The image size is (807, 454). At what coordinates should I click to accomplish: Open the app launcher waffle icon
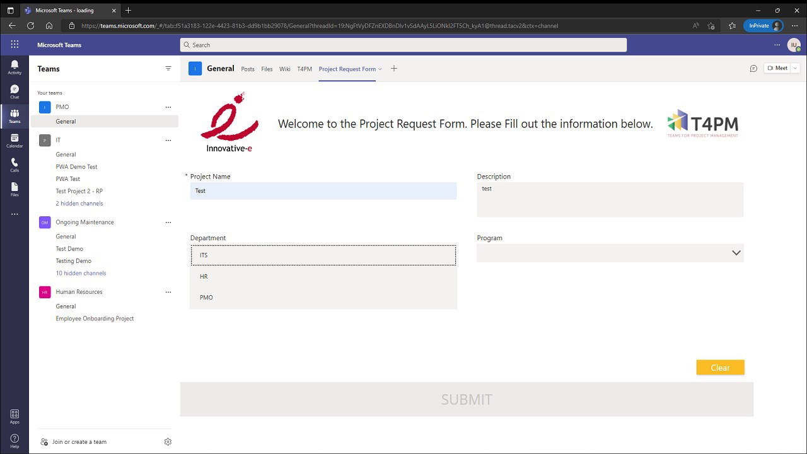click(15, 45)
